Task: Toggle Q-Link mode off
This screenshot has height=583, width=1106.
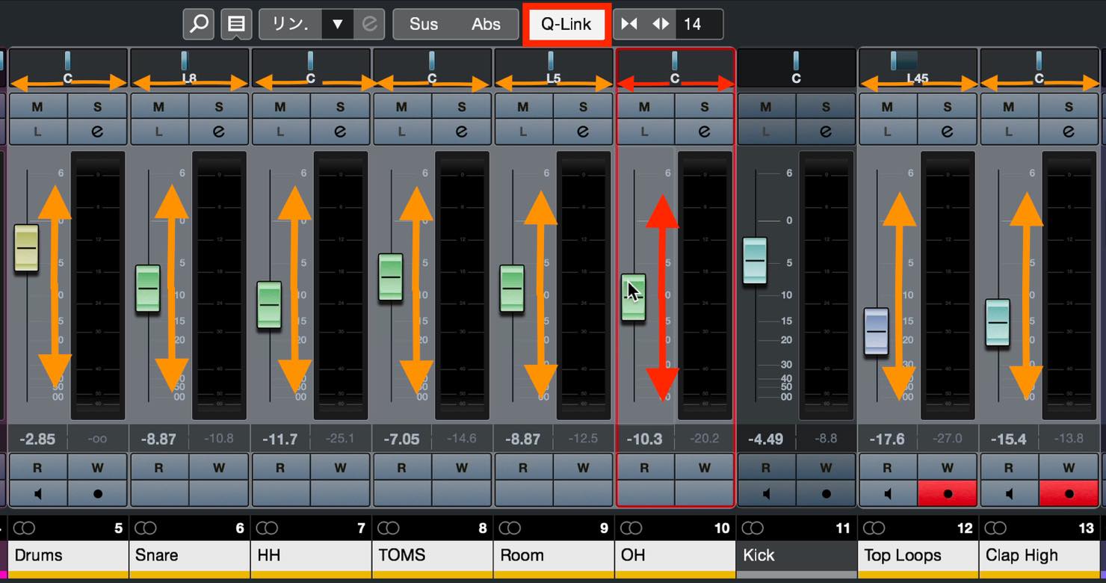Action: (566, 24)
